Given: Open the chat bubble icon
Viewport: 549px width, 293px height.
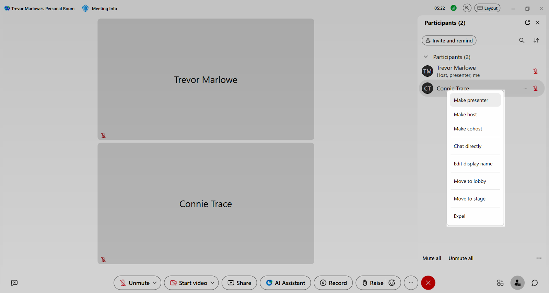Looking at the screenshot, I should (535, 283).
